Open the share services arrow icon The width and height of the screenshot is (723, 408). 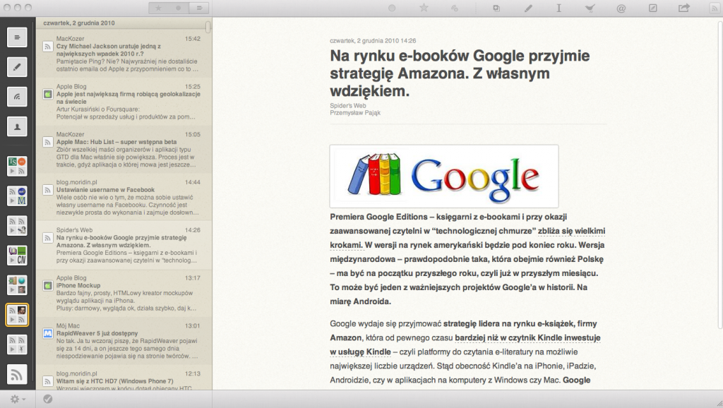(x=684, y=8)
